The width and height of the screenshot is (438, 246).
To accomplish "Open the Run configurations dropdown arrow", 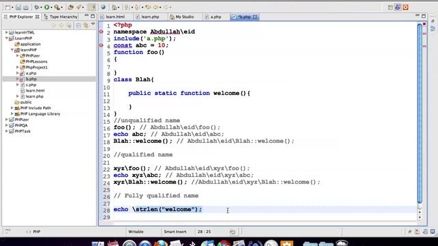I will click(x=51, y=8).
